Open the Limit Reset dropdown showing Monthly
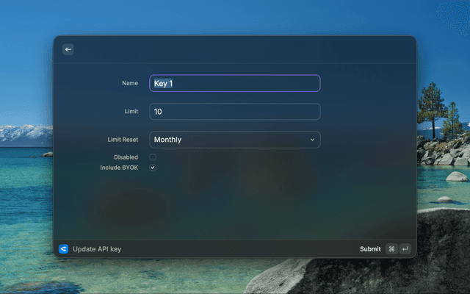This screenshot has width=470, height=294. pyautogui.click(x=228, y=140)
